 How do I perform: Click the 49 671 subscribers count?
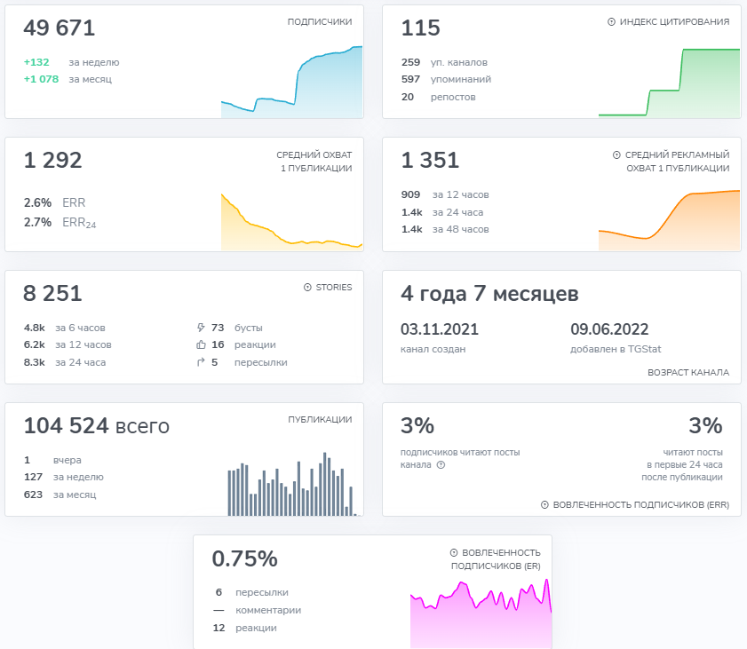tap(60, 28)
